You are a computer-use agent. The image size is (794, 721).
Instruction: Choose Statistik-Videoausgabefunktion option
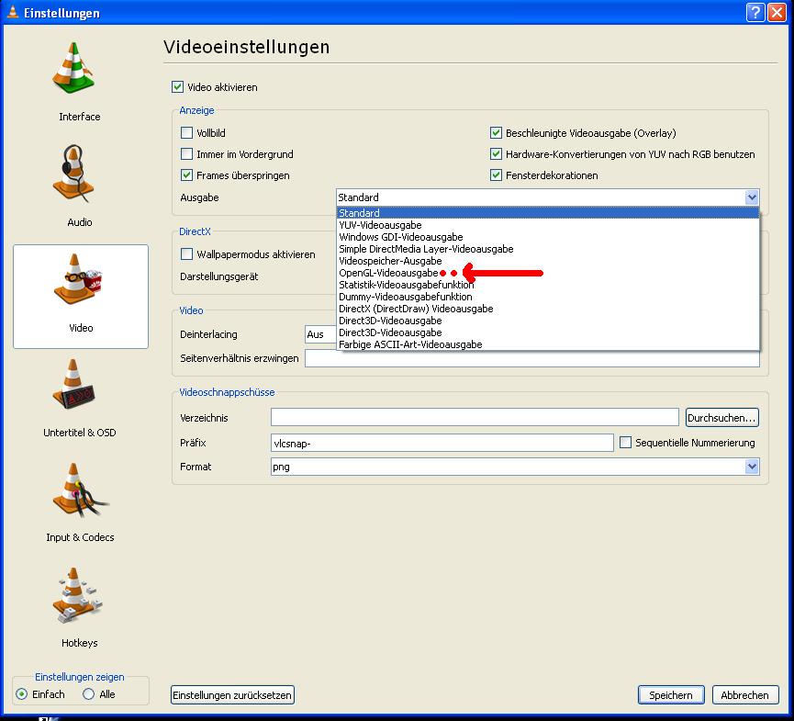548,285
